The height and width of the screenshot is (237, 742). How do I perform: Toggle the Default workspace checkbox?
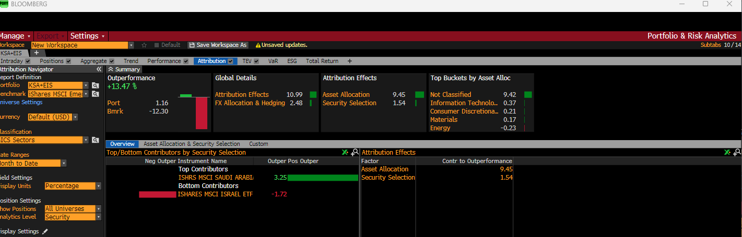click(157, 45)
